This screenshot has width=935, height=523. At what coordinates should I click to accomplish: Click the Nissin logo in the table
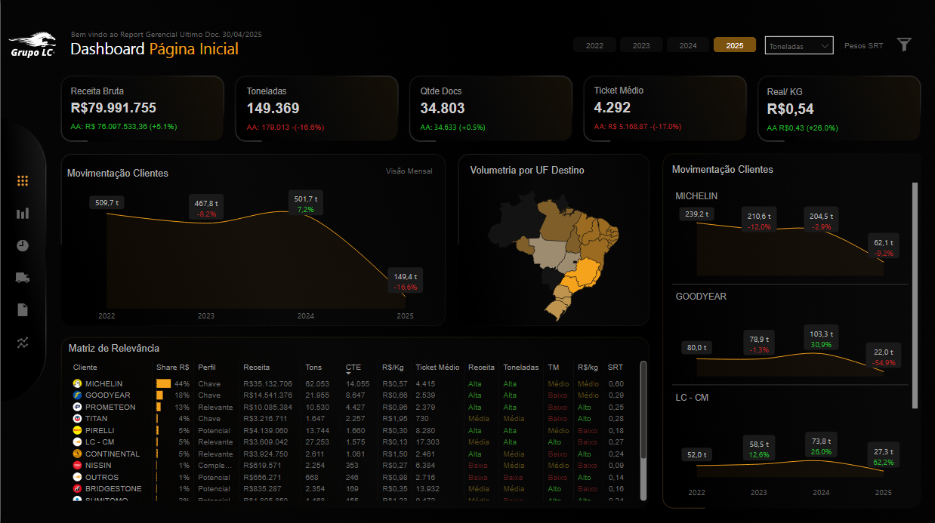(x=77, y=466)
